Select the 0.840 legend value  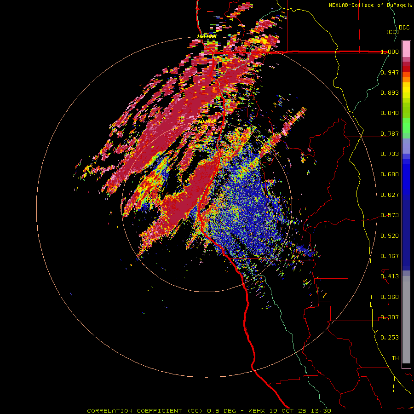(x=390, y=113)
